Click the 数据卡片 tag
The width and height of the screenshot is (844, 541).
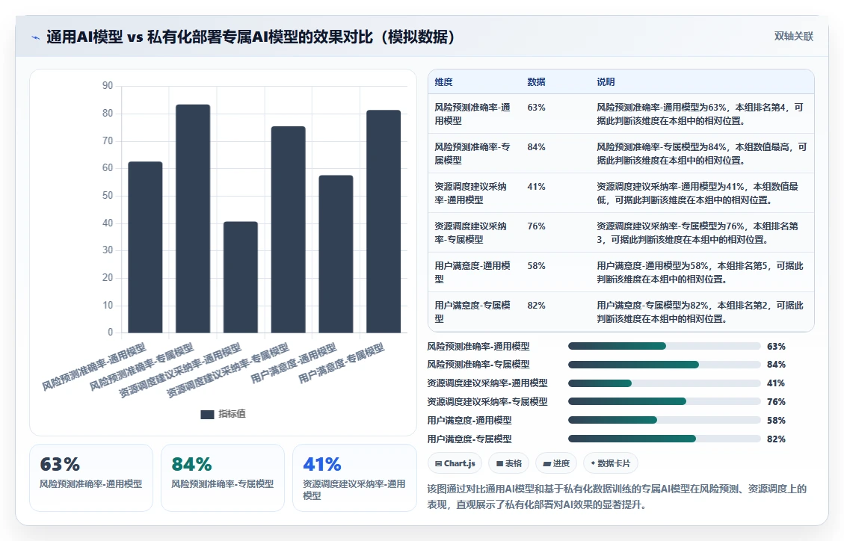pos(611,463)
